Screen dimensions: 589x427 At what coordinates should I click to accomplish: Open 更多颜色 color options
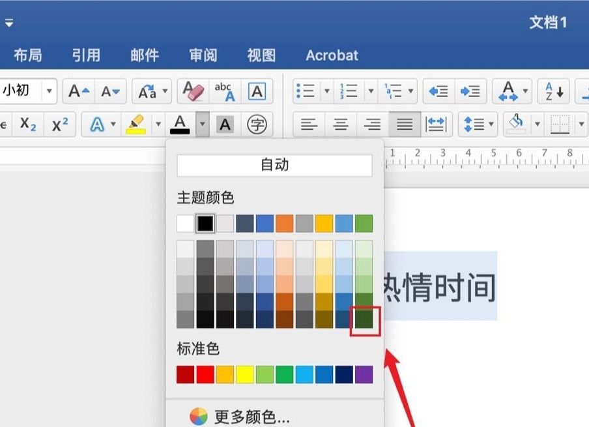251,416
